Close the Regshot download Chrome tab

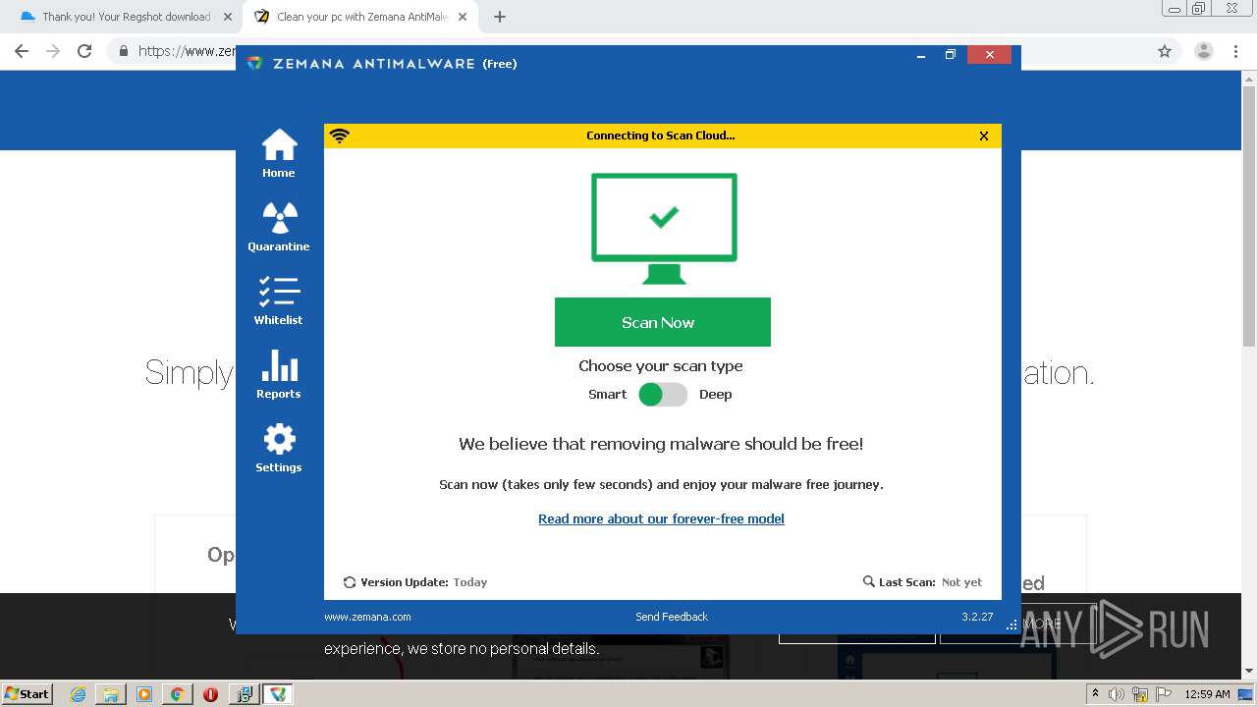coord(228,17)
